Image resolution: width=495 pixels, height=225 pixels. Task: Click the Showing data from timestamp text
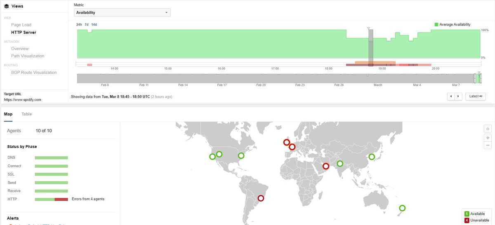pyautogui.click(x=122, y=97)
